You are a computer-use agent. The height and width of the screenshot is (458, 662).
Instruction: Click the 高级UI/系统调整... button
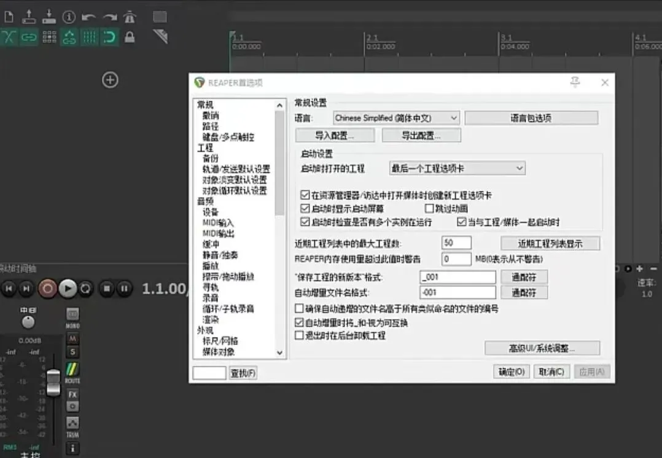(x=542, y=348)
